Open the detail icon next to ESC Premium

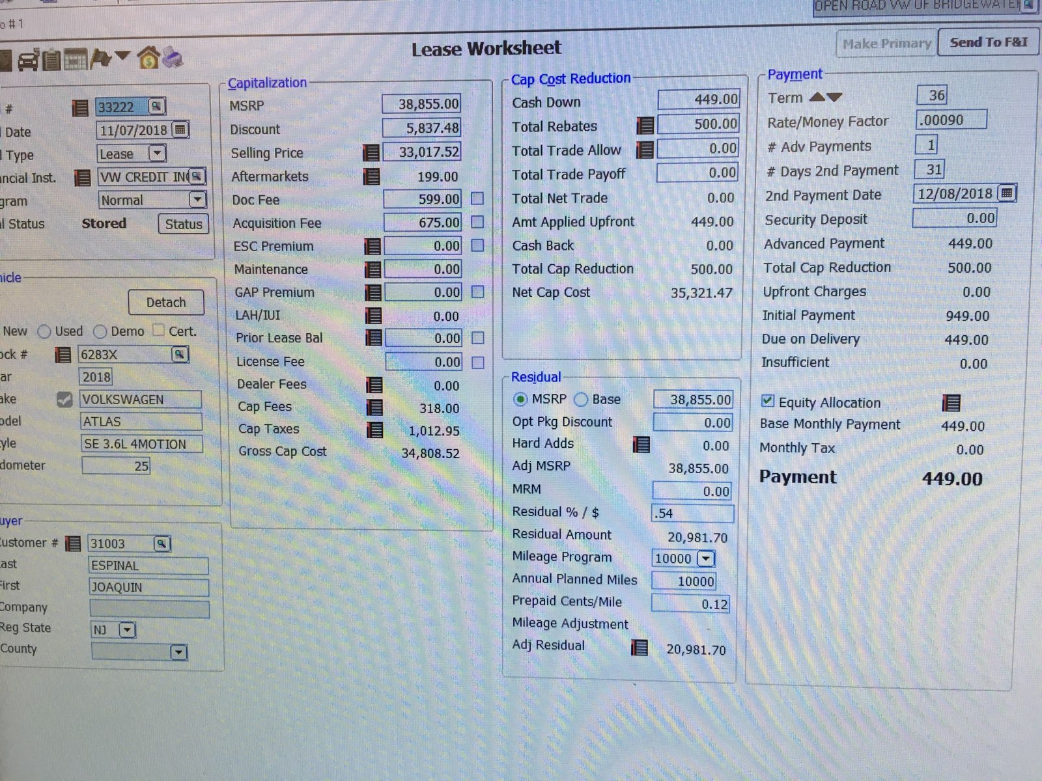pyautogui.click(x=373, y=247)
